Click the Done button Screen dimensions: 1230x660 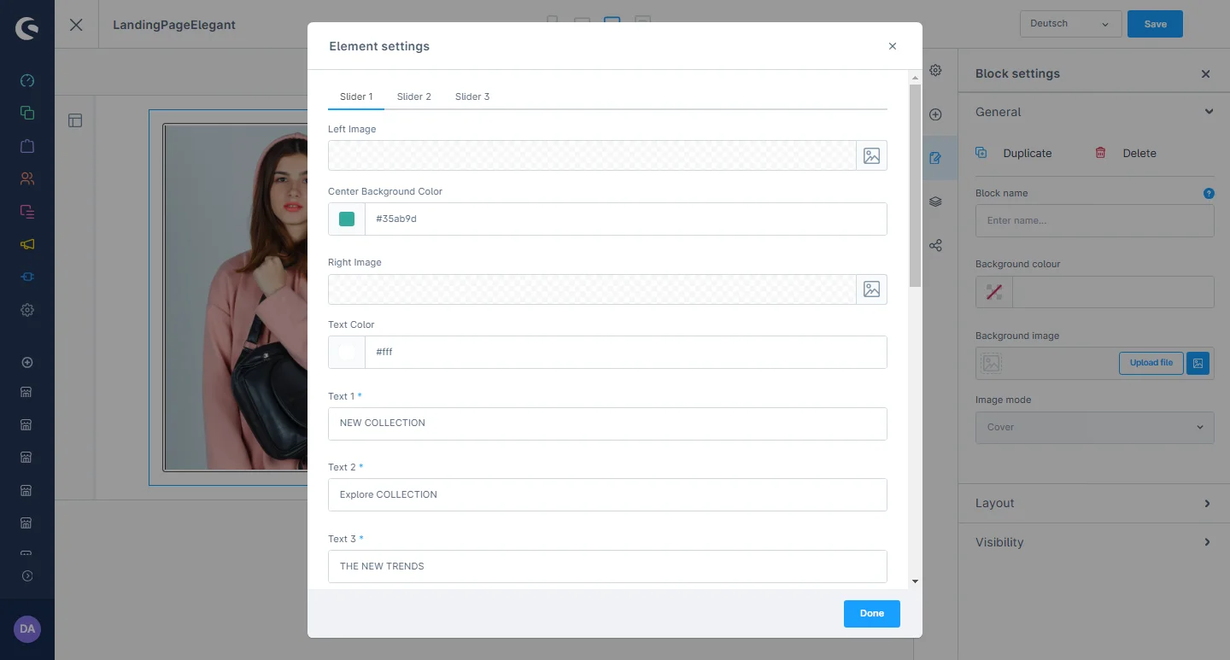click(x=871, y=613)
